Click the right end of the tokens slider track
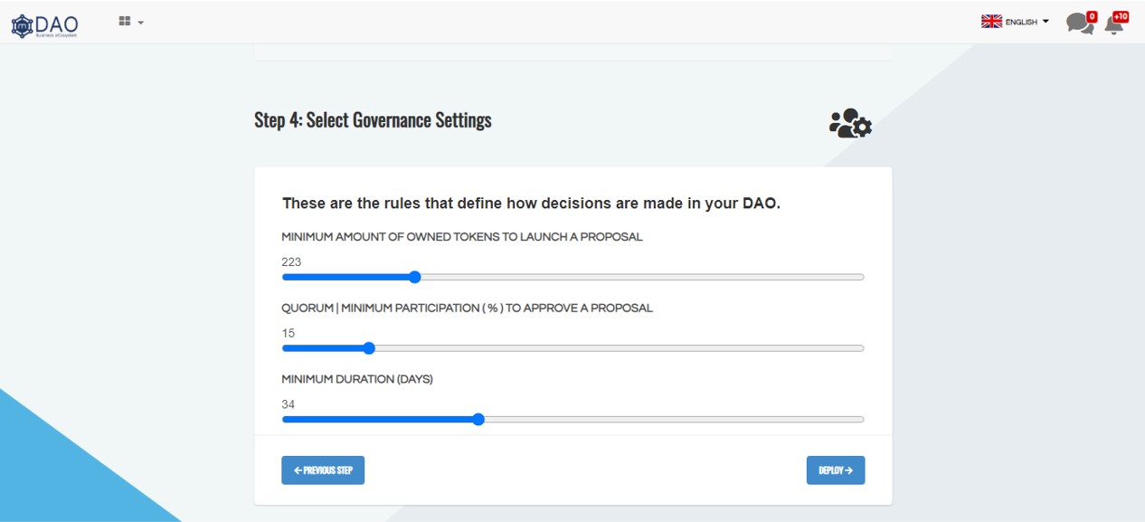1145x522 pixels. point(859,277)
